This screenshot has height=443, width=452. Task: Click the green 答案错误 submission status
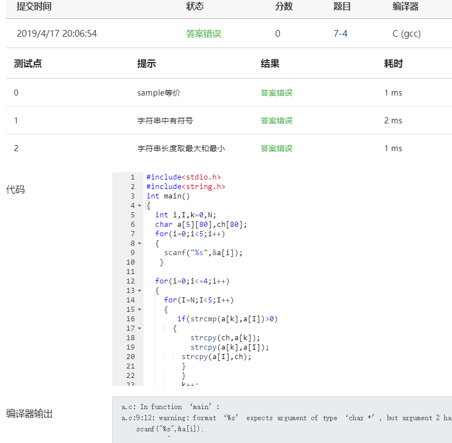[x=203, y=34]
